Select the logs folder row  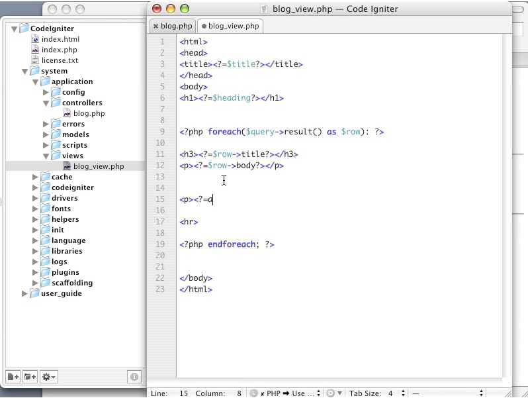coord(75,262)
